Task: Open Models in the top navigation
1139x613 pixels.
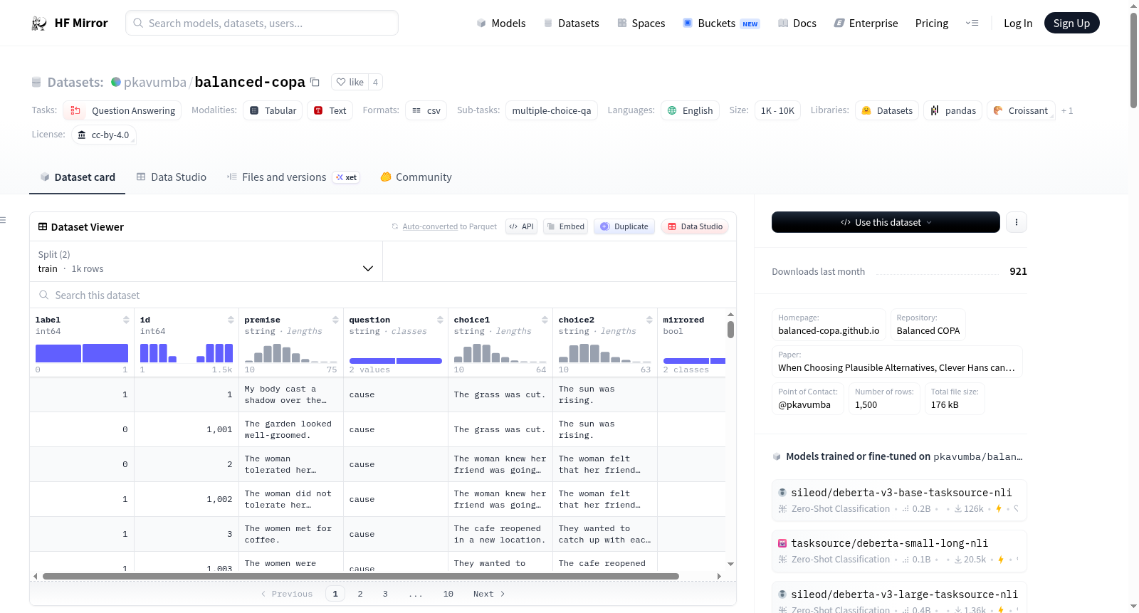Action: tap(500, 23)
